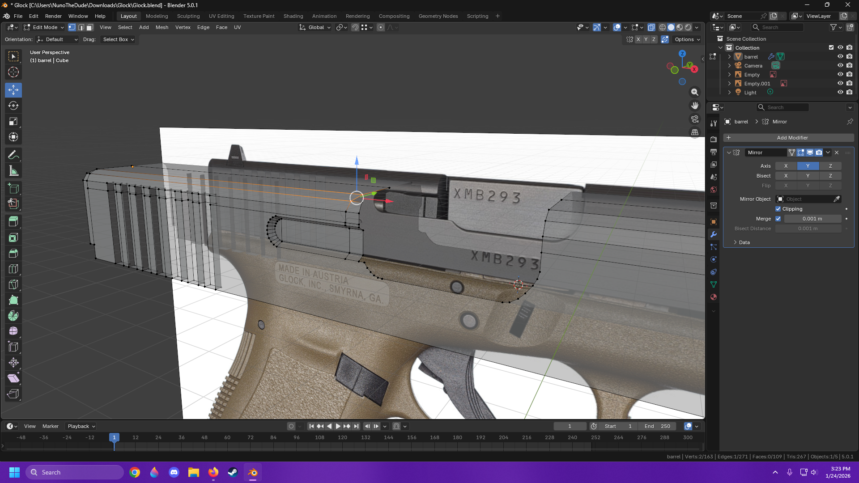Select the Rotate tool in toolbar
The image size is (859, 483).
point(13,106)
